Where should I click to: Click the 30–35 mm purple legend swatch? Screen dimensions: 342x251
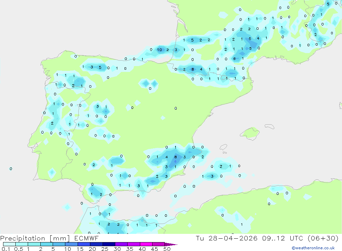click(121, 244)
